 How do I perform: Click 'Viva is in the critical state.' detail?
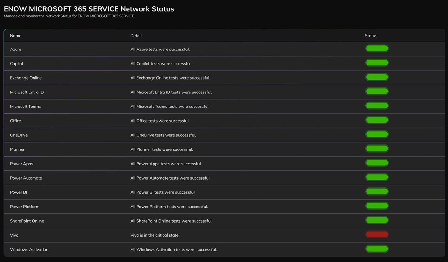click(x=155, y=235)
